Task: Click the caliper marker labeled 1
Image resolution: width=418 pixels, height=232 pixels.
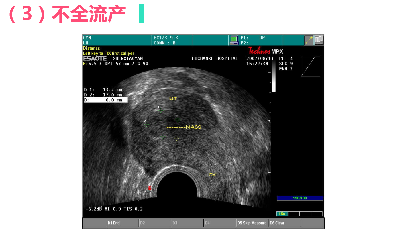Action: [160, 110]
